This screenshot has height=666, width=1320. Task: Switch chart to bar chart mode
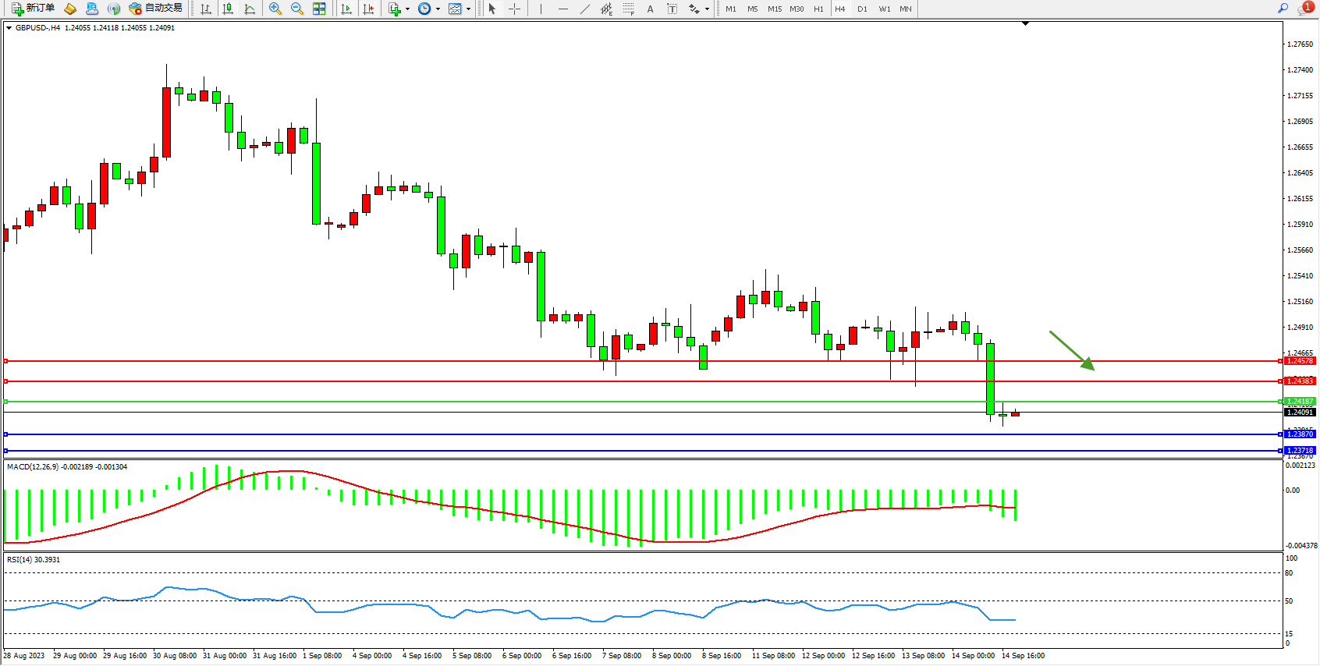pyautogui.click(x=206, y=9)
